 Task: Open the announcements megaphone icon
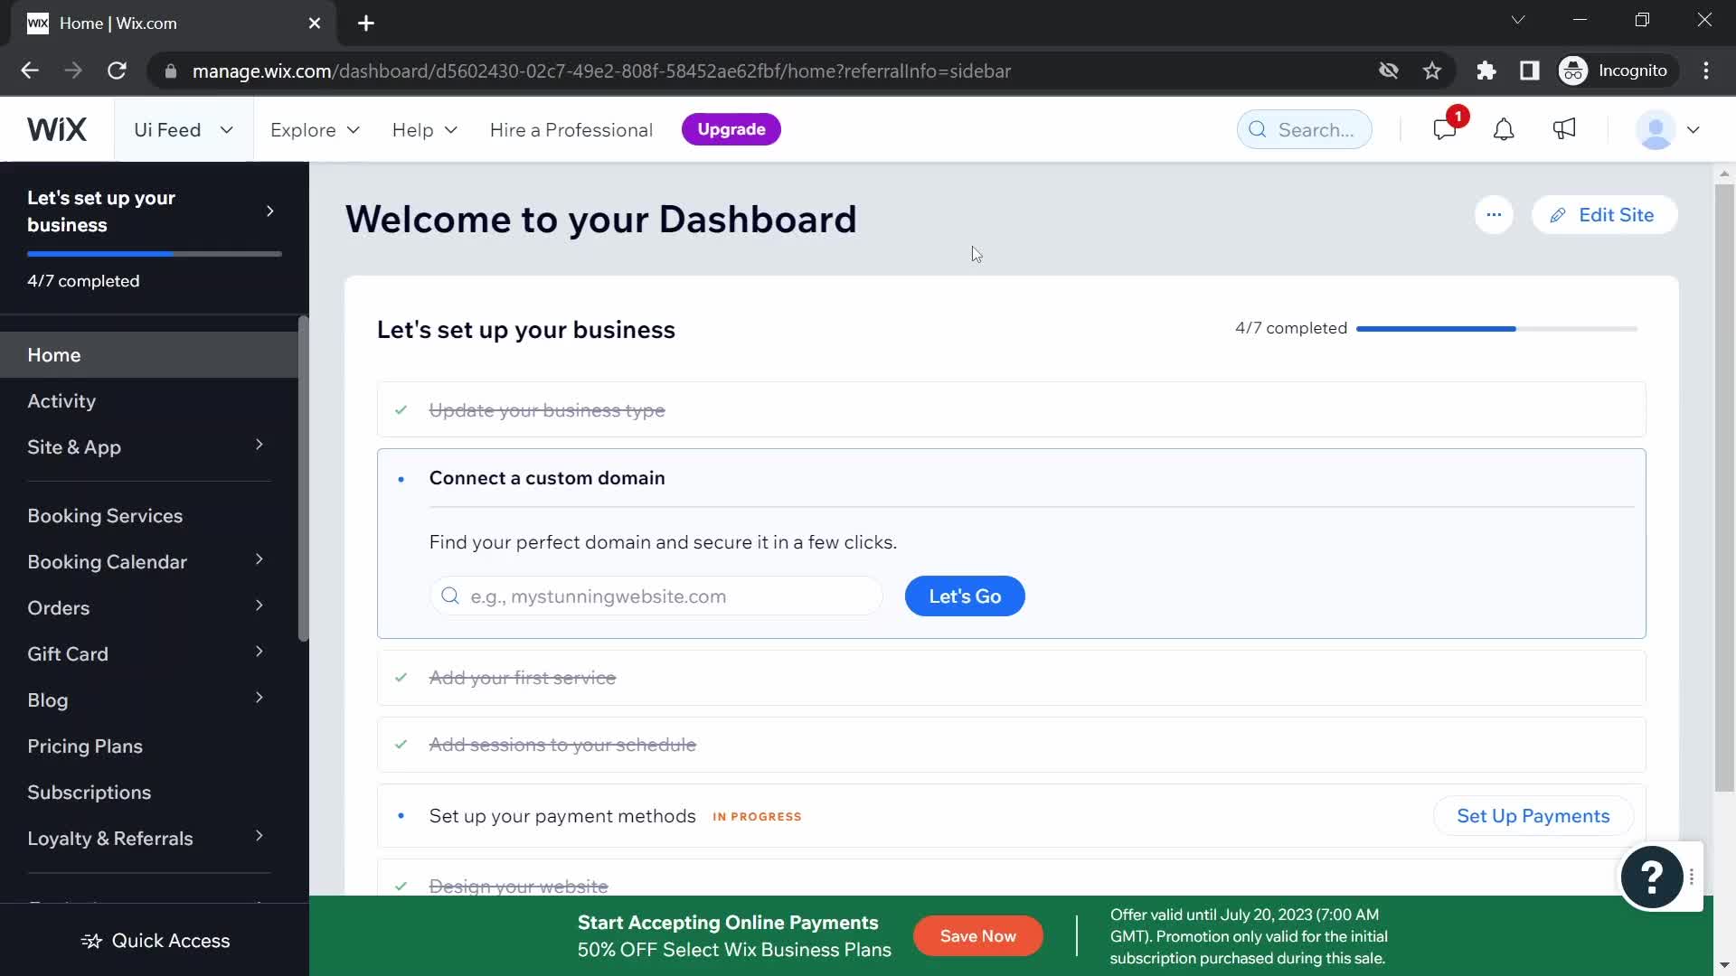click(1564, 129)
